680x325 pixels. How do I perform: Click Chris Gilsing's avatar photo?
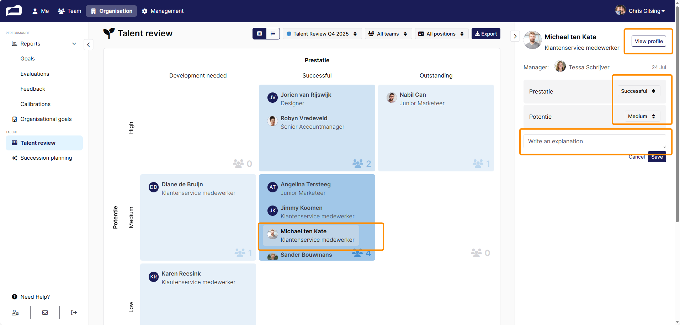tap(621, 10)
